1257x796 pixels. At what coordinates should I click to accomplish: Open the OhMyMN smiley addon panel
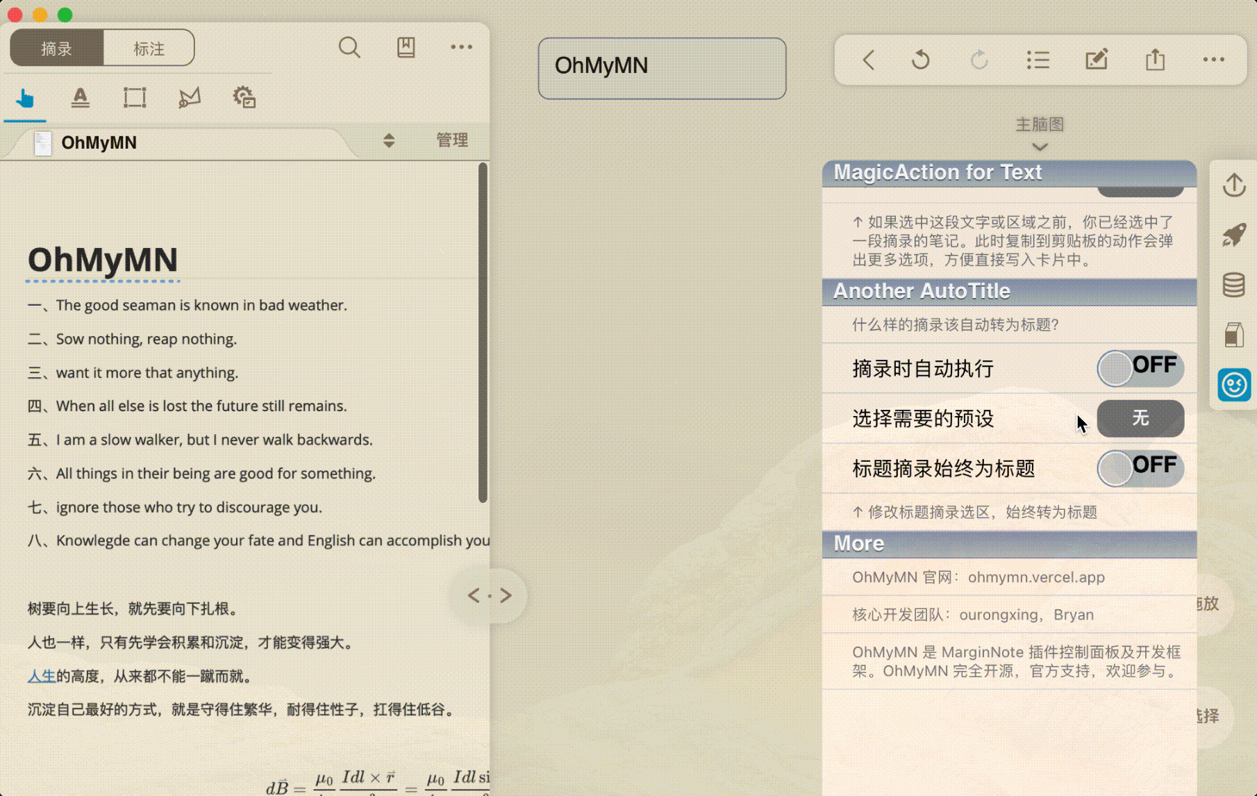pos(1234,385)
